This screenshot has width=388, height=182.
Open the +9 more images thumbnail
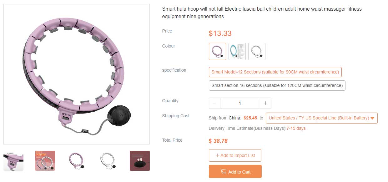click(140, 161)
